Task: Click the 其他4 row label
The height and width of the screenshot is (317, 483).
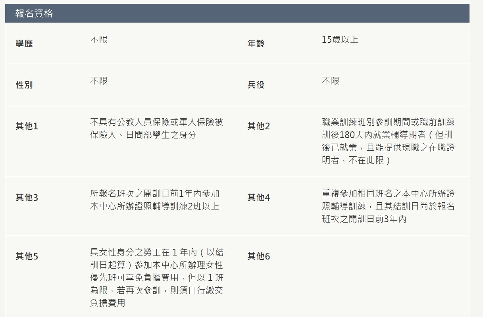Action: pyautogui.click(x=258, y=197)
